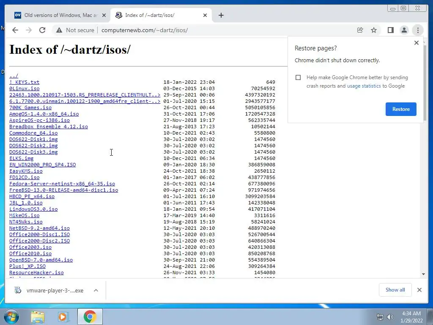Viewport: 433px width, 325px height.
Task: Download AmogOS-1.4.0-x86_64.iso
Action: coord(44,114)
